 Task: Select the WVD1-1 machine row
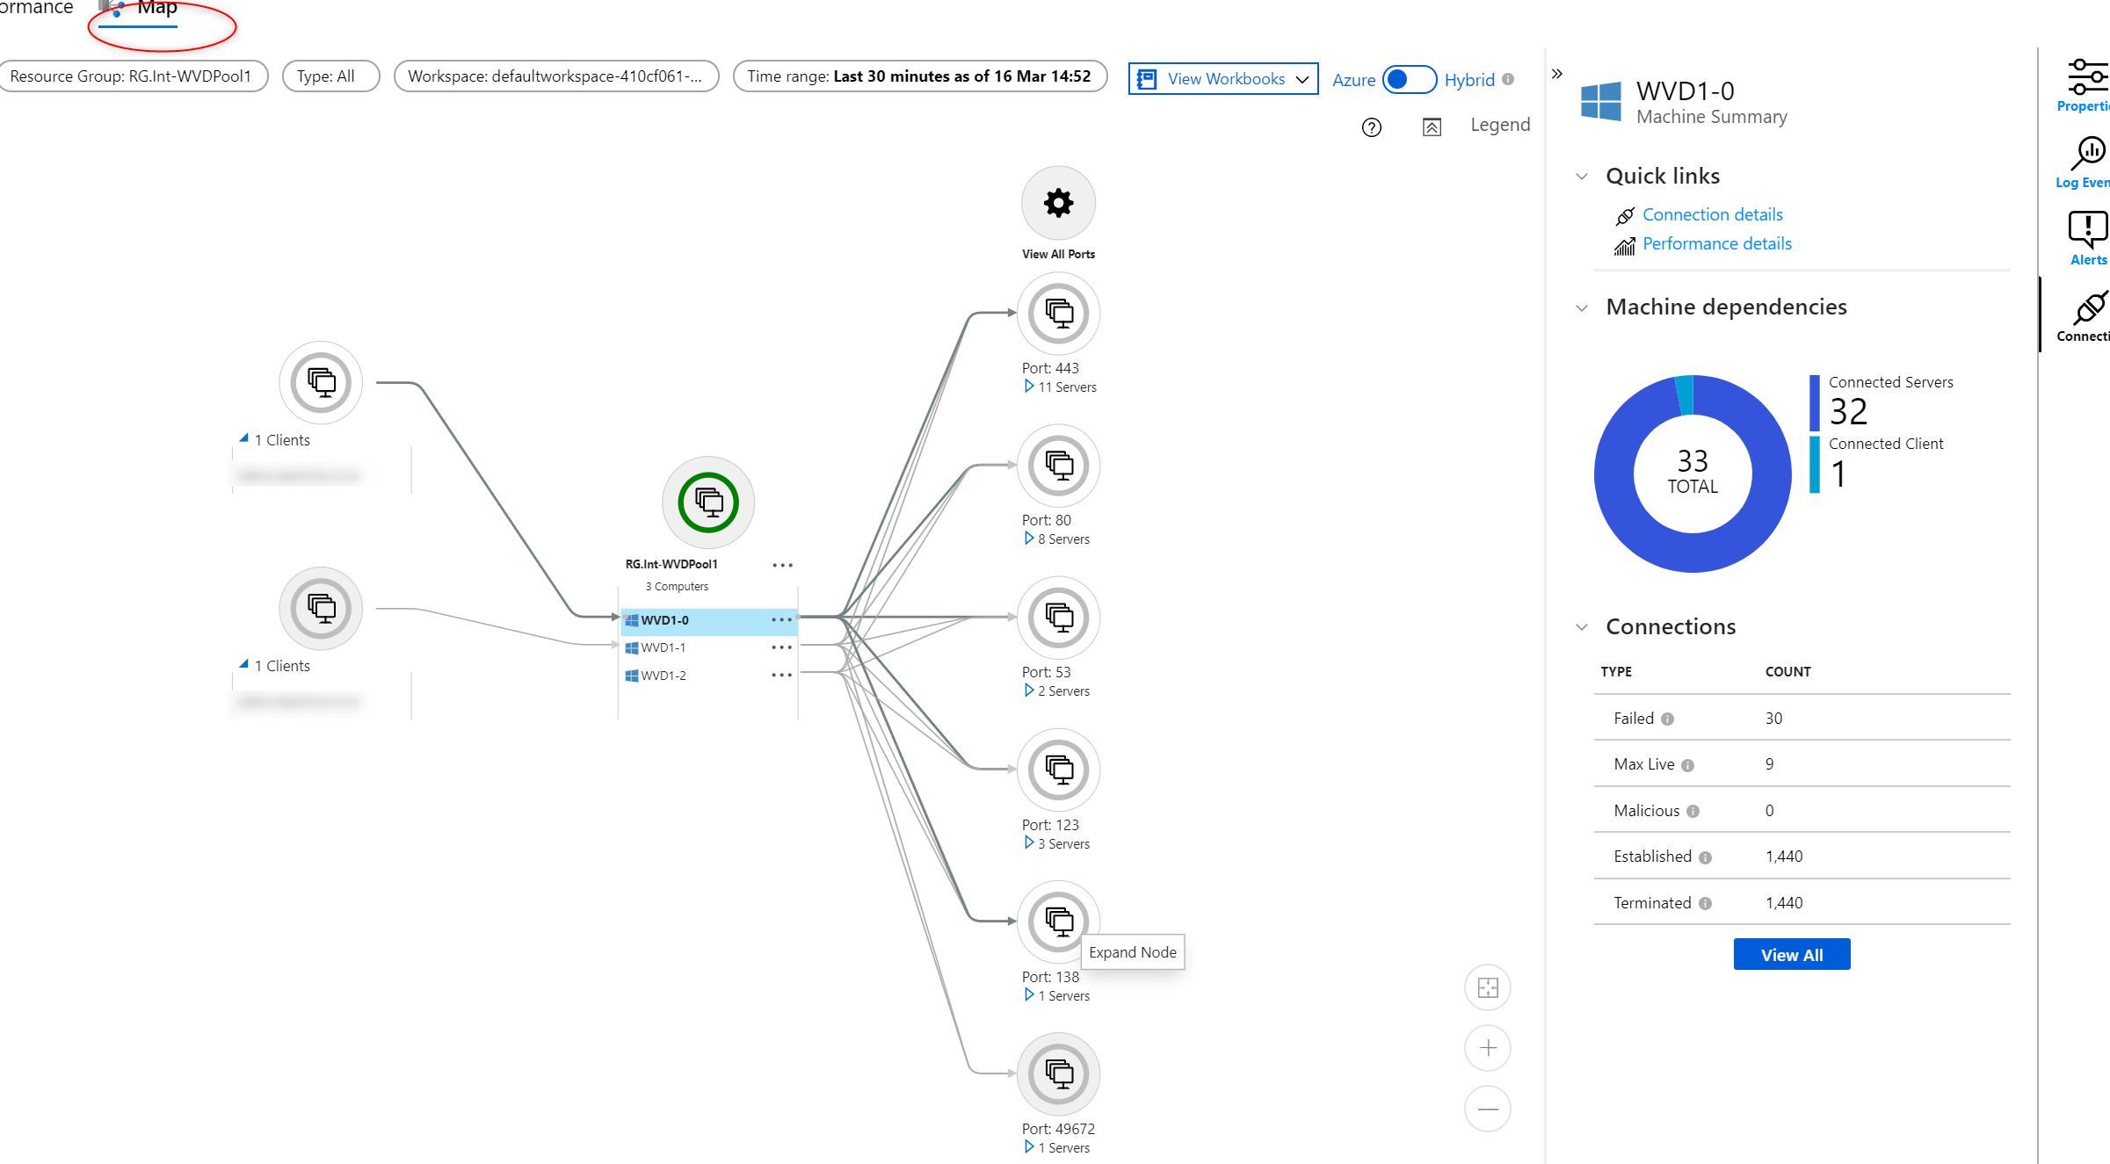click(708, 647)
